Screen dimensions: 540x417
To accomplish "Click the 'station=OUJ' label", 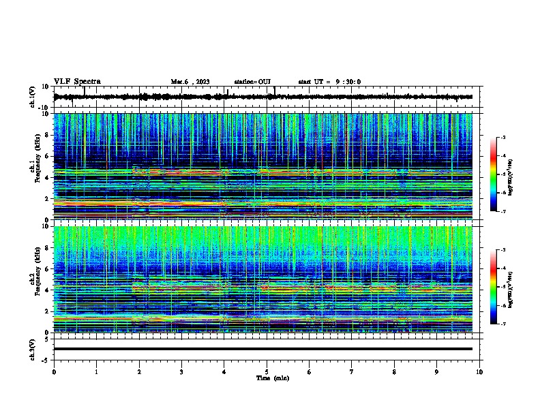I will [252, 82].
